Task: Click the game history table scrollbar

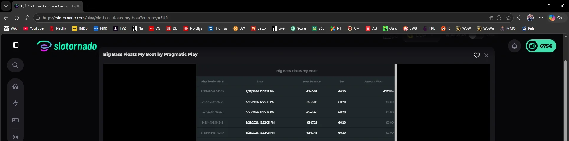Action: click(396, 102)
